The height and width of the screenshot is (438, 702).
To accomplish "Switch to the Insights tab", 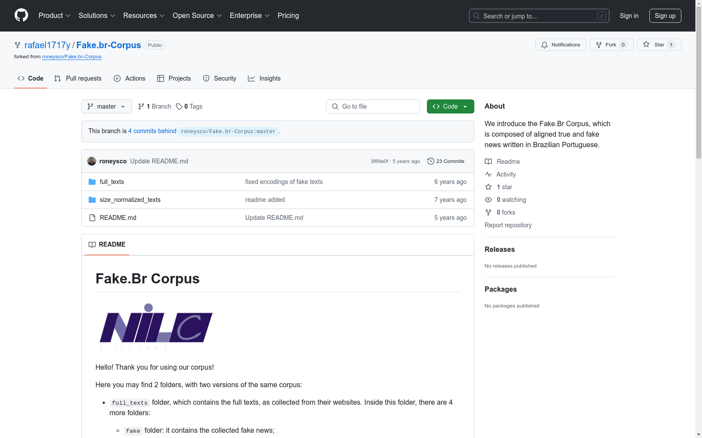I will pyautogui.click(x=264, y=78).
